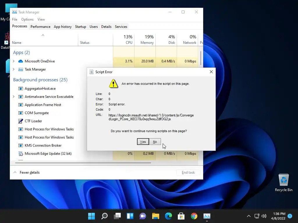Sort by the Disk column header

[x=166, y=39]
